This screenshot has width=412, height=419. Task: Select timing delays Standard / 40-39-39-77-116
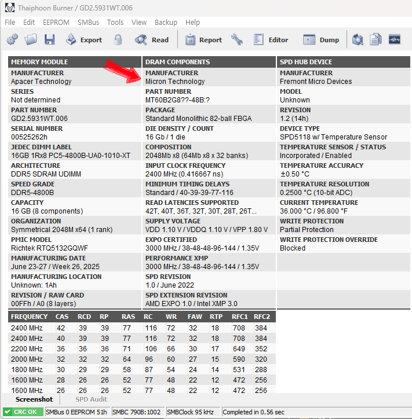click(x=189, y=192)
